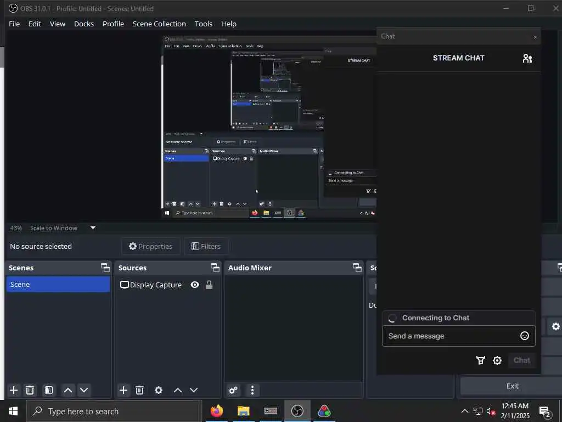Open scene filters icon in Scenes panel
Viewport: 562px width, 422px height.
tap(49, 390)
